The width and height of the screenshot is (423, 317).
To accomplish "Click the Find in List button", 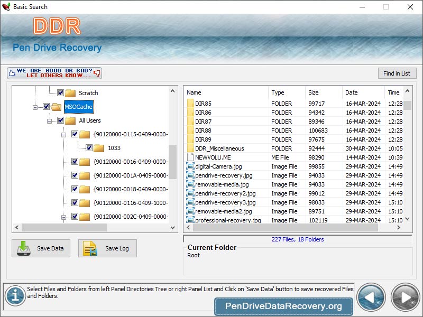I will (397, 73).
